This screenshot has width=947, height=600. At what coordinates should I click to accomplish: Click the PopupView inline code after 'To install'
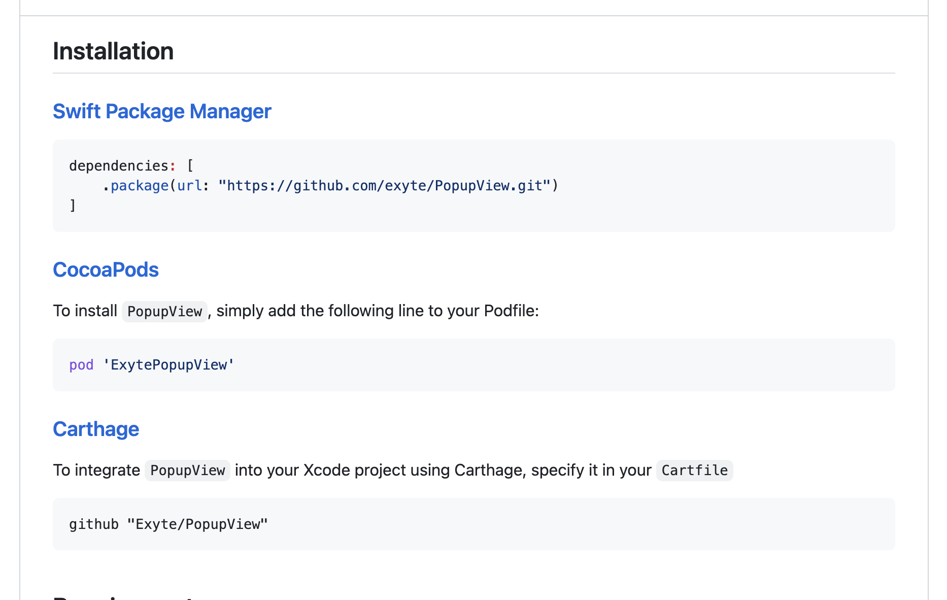click(164, 311)
